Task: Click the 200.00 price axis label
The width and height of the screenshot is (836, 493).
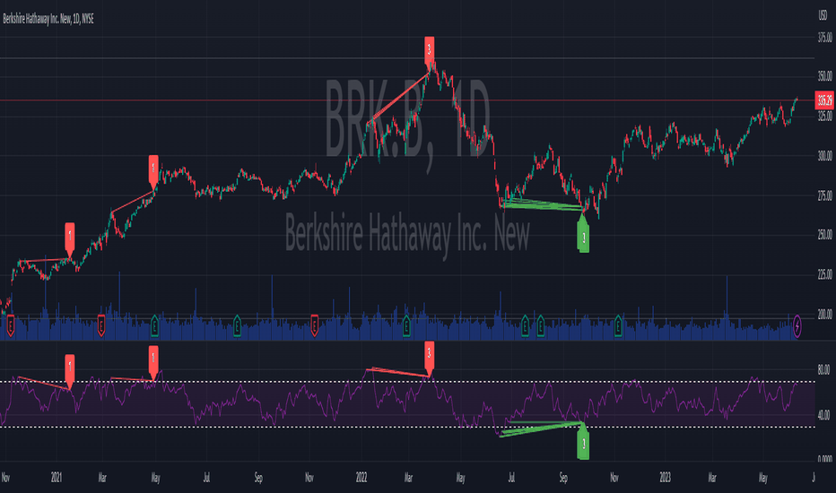Action: coord(825,315)
